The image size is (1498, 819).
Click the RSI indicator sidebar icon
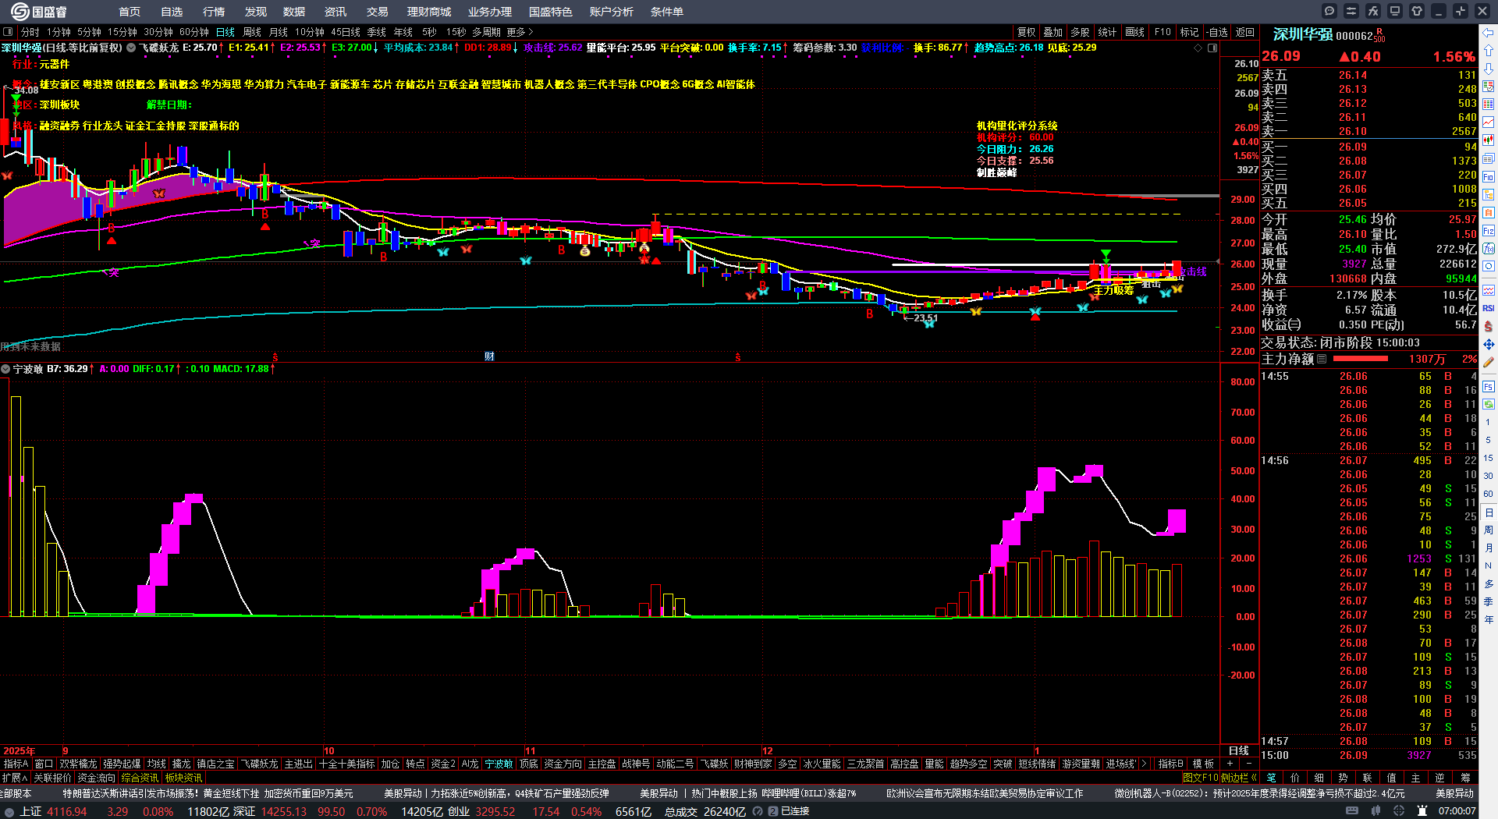click(x=1489, y=308)
